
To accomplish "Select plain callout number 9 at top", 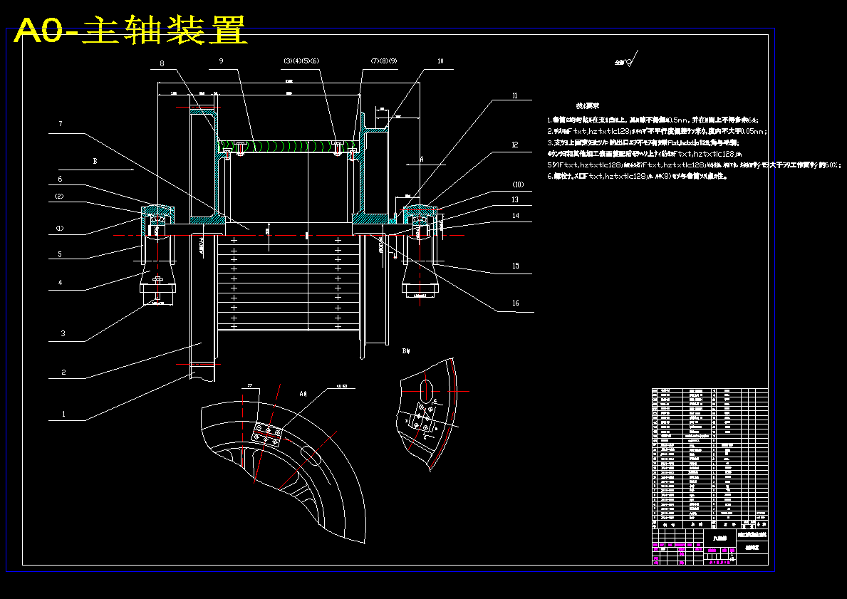I will point(221,61).
